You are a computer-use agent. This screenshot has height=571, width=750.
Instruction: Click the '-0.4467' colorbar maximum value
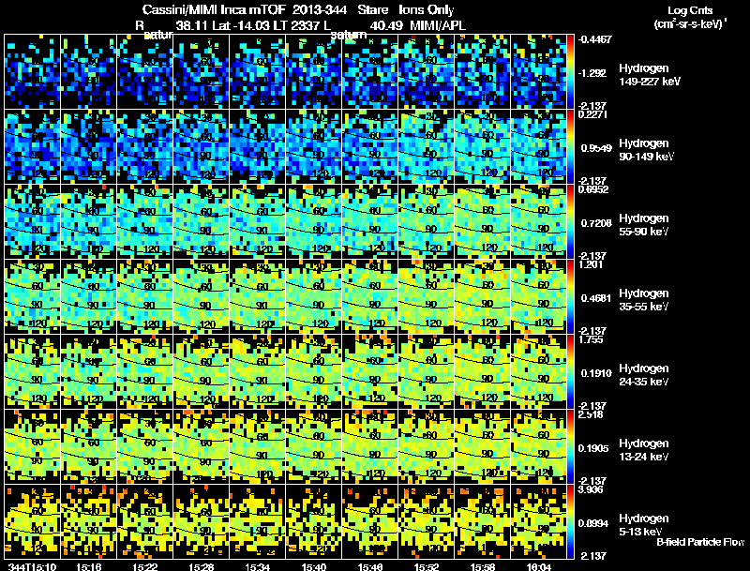594,39
